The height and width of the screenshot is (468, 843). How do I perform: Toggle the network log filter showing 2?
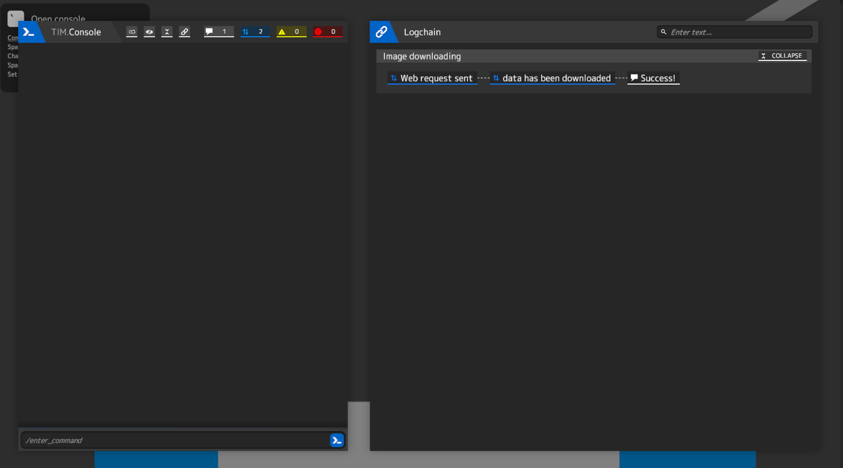(255, 32)
